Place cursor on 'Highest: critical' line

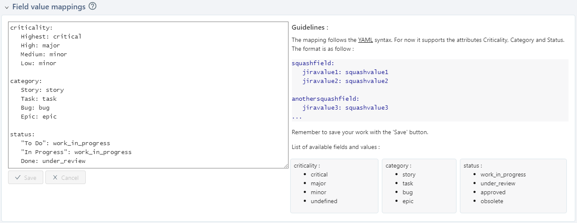pyautogui.click(x=51, y=36)
